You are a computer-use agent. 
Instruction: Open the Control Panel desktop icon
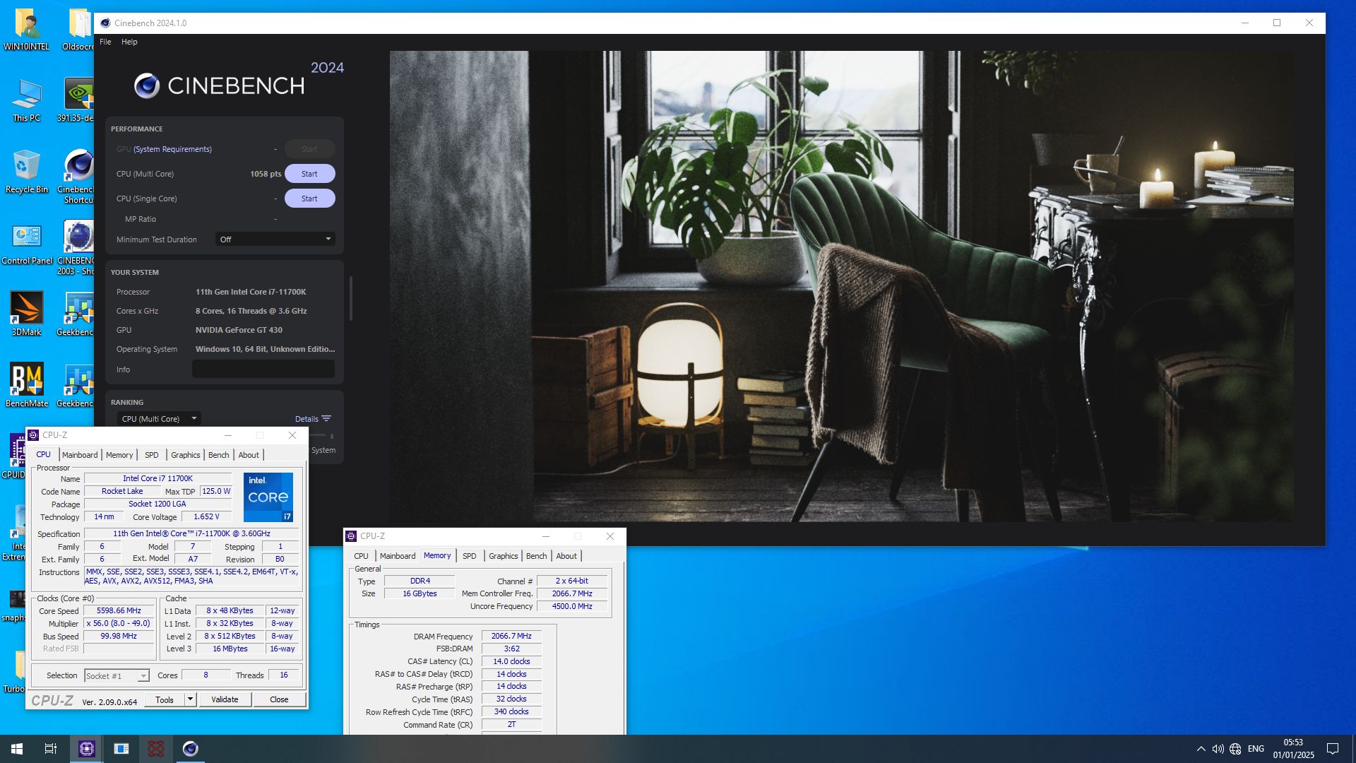(x=27, y=242)
